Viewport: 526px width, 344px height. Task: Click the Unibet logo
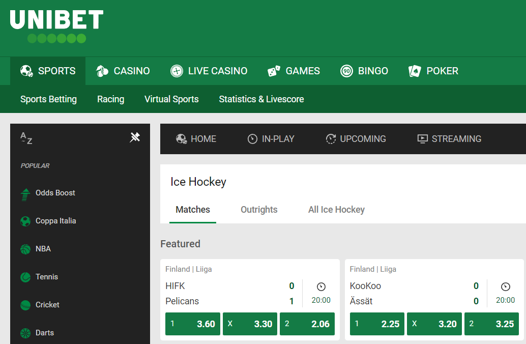[x=56, y=26]
